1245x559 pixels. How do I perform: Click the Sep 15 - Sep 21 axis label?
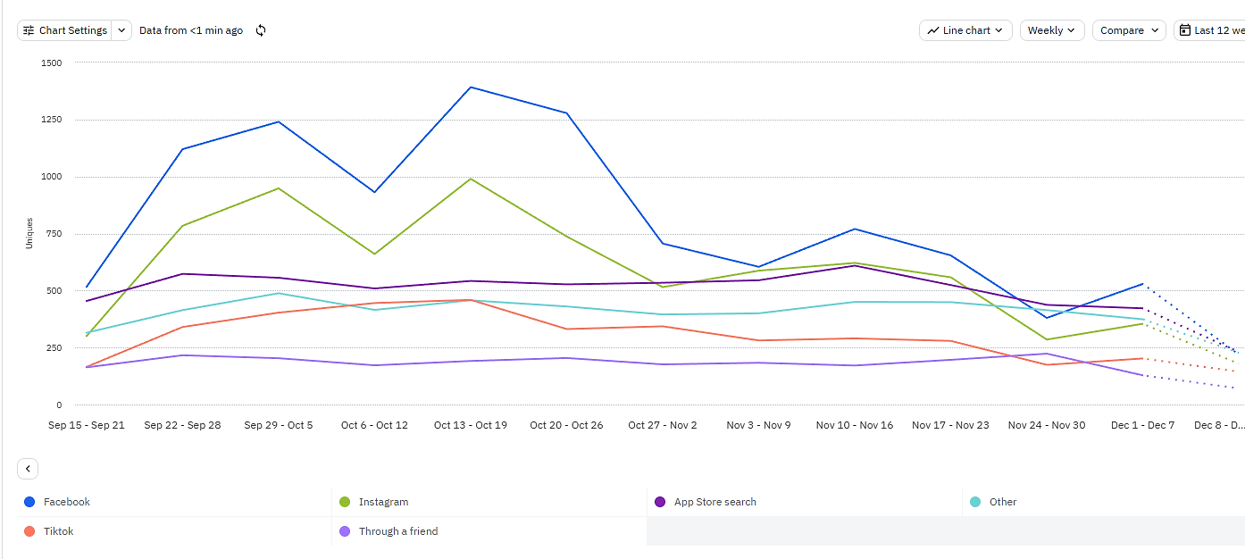pyautogui.click(x=87, y=425)
